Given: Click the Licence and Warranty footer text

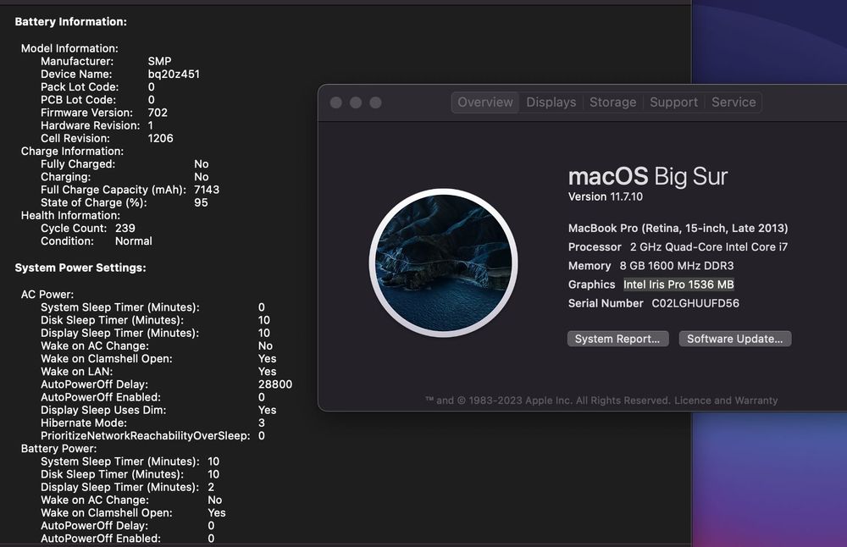Looking at the screenshot, I should [726, 401].
